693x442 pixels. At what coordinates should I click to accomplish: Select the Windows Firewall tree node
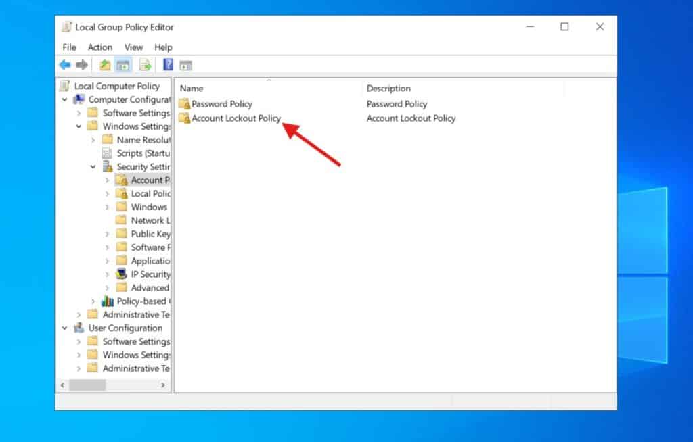[x=149, y=207]
